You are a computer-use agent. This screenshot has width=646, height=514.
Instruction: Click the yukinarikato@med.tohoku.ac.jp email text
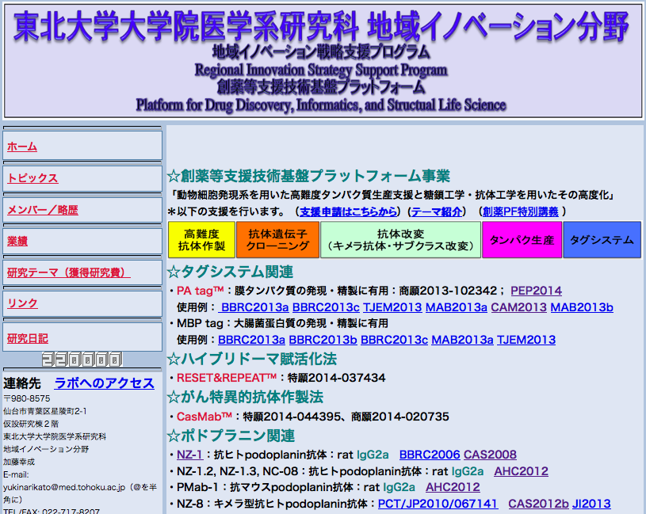(x=64, y=487)
